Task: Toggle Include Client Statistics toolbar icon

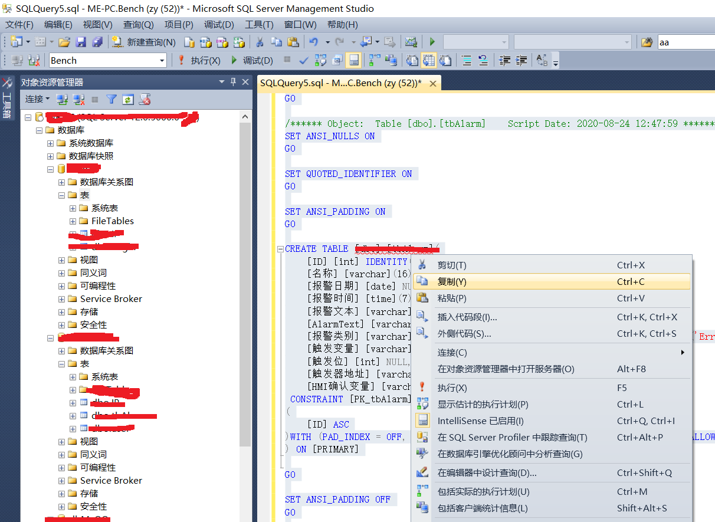Action: (x=391, y=60)
